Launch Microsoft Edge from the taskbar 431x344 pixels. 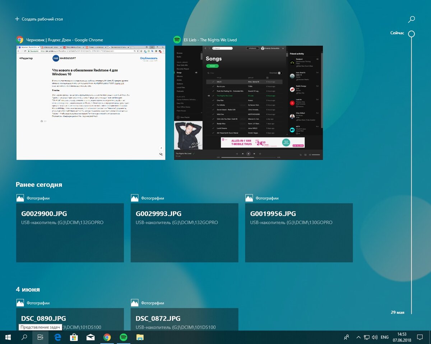(x=58, y=337)
